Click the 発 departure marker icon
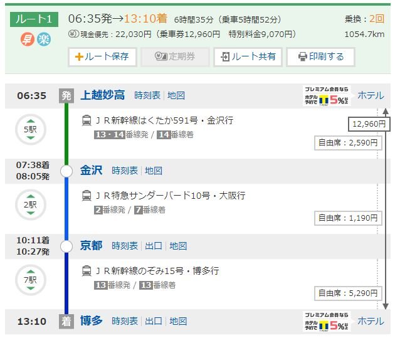The image size is (395, 338). coord(66,96)
